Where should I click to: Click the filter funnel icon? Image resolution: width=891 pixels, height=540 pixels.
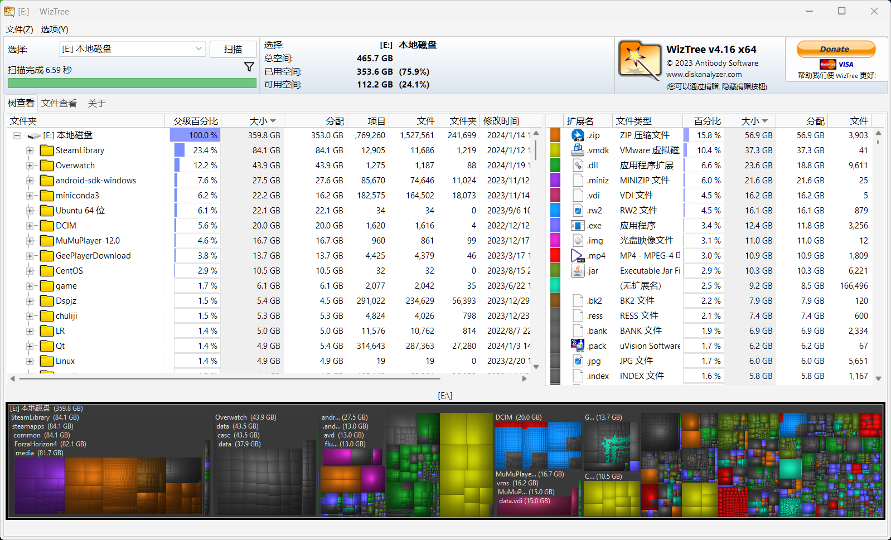click(249, 67)
